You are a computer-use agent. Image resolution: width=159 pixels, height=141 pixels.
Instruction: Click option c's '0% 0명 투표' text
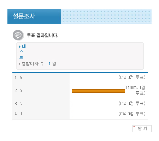coord(132,104)
